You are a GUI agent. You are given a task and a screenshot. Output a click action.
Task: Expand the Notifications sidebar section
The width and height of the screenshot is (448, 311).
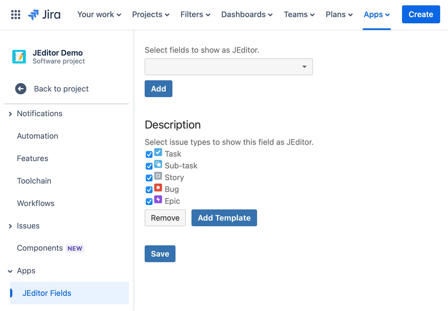coord(10,114)
